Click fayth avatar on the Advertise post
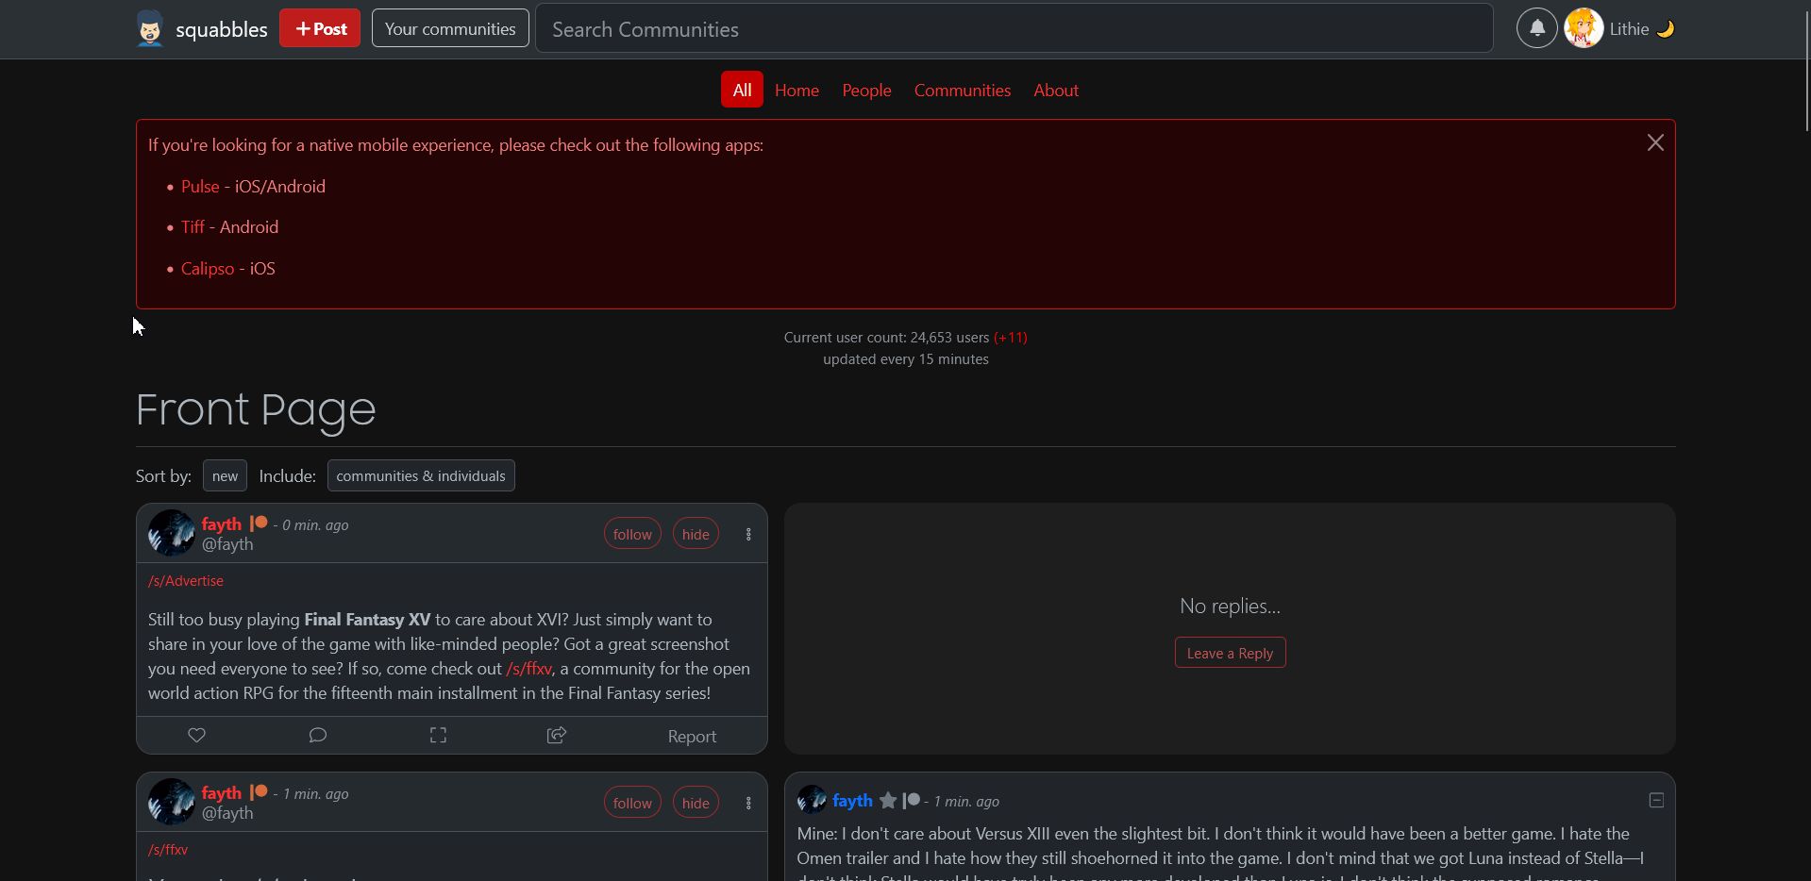This screenshot has width=1811, height=881. [171, 533]
